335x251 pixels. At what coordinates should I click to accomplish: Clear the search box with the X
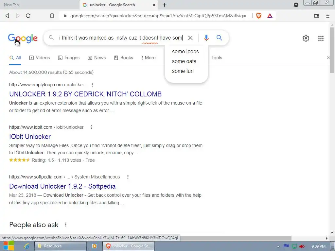point(190,38)
